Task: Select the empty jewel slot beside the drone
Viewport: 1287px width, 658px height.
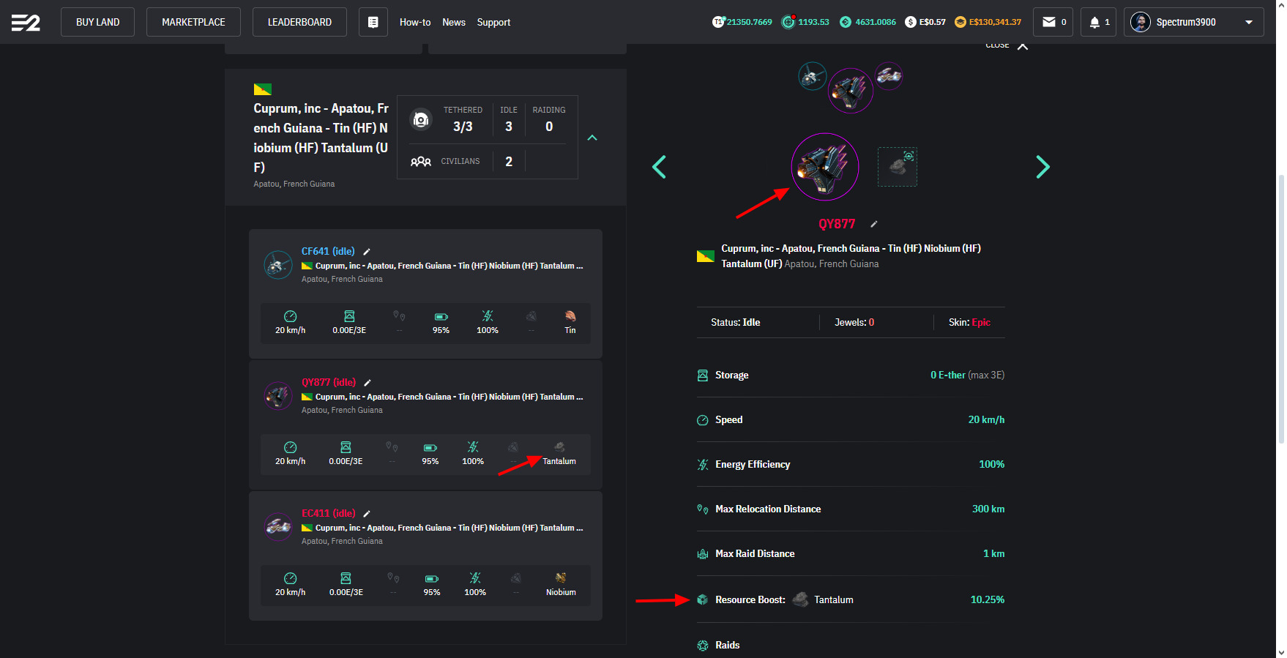Action: pyautogui.click(x=898, y=167)
